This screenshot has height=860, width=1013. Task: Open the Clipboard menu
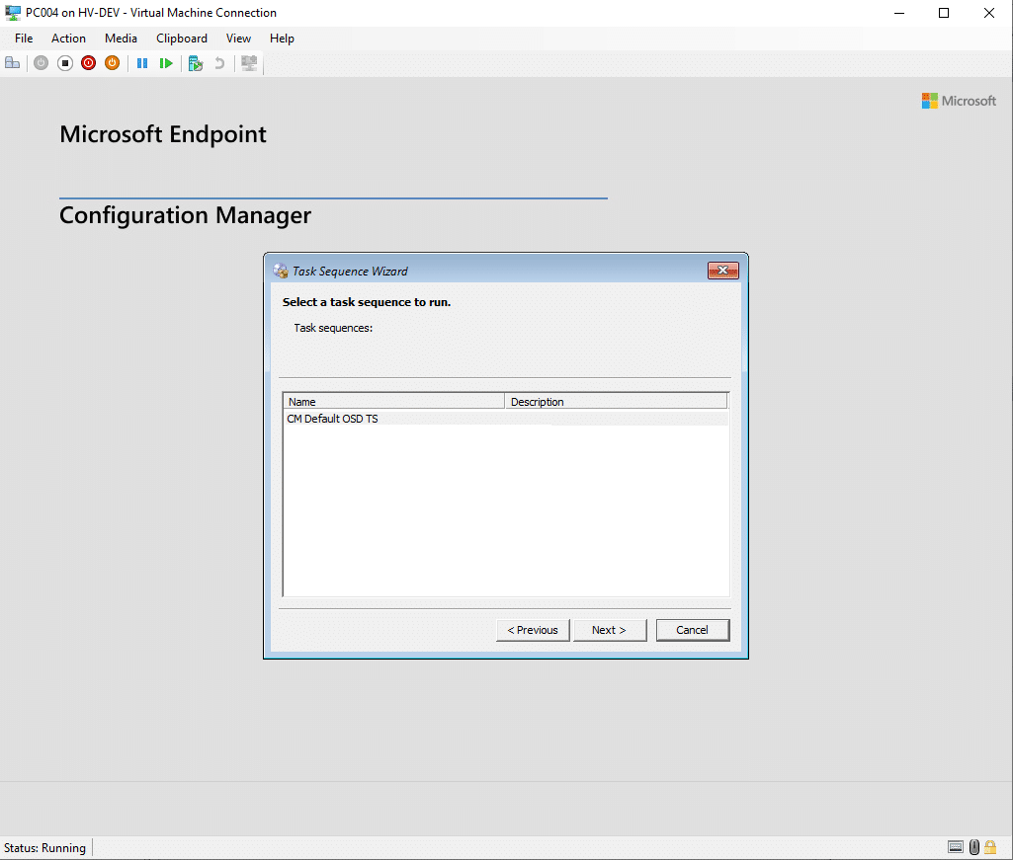point(182,39)
